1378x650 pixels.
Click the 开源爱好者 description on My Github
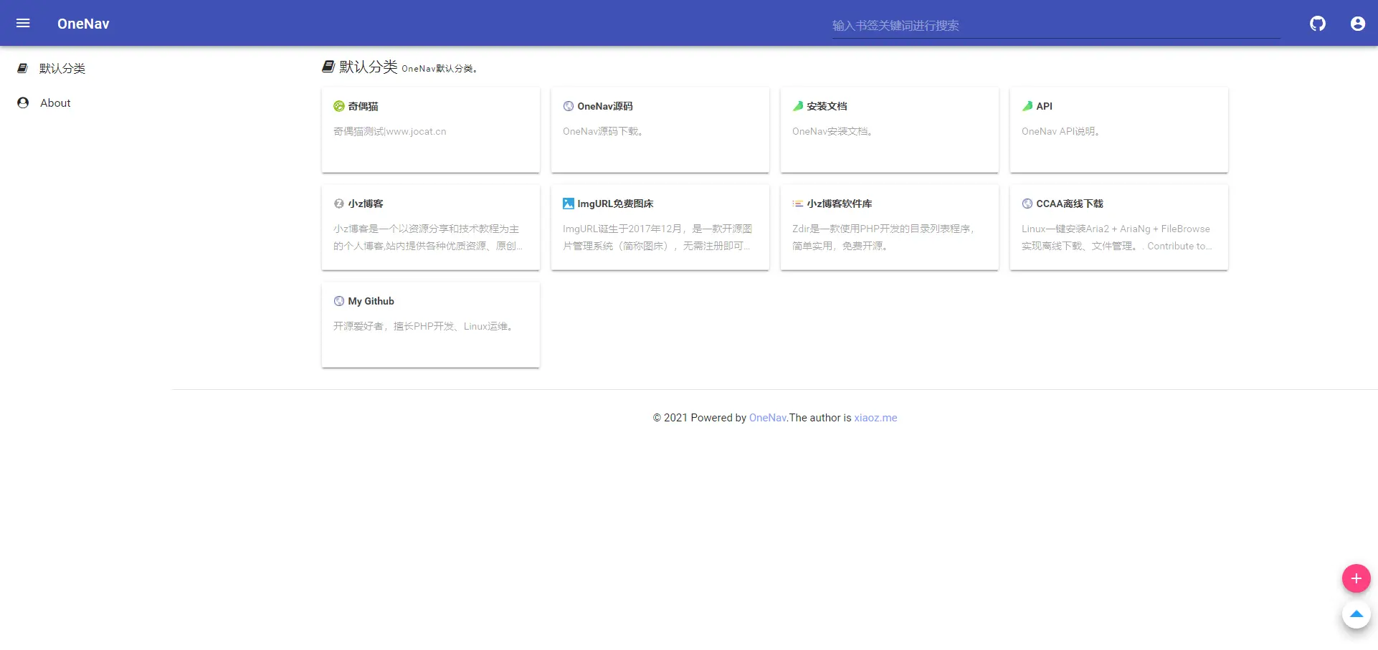tap(424, 326)
